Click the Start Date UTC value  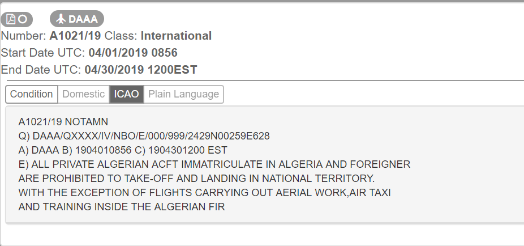133,53
